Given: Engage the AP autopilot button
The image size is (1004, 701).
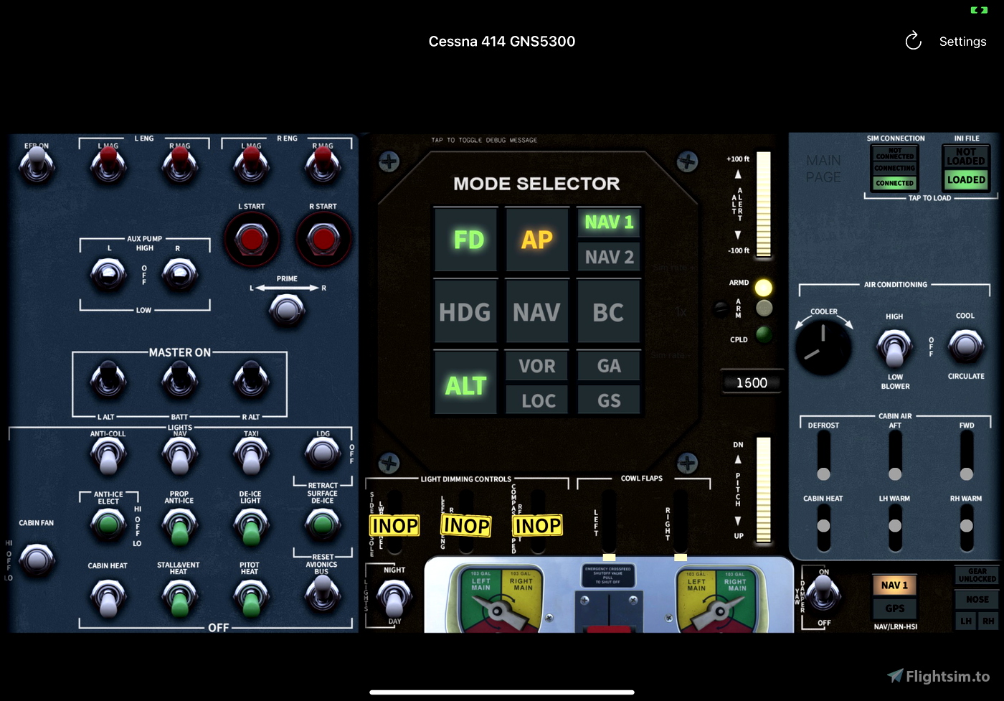Looking at the screenshot, I should [537, 240].
